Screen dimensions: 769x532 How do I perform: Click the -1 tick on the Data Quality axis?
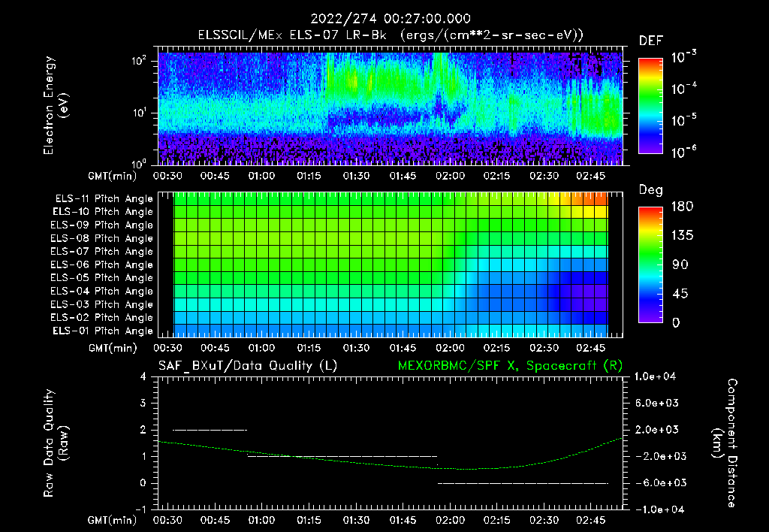pyautogui.click(x=140, y=509)
